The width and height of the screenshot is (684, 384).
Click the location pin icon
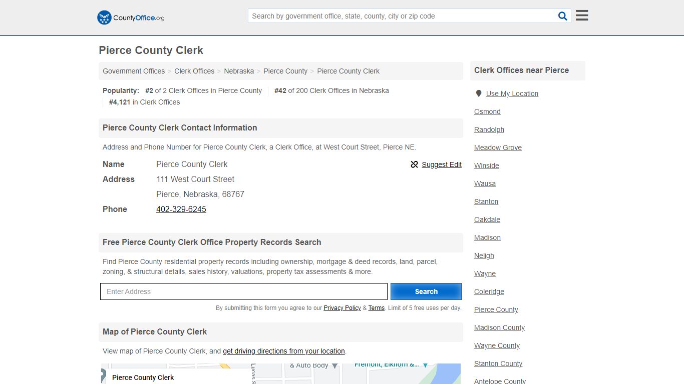pyautogui.click(x=479, y=93)
